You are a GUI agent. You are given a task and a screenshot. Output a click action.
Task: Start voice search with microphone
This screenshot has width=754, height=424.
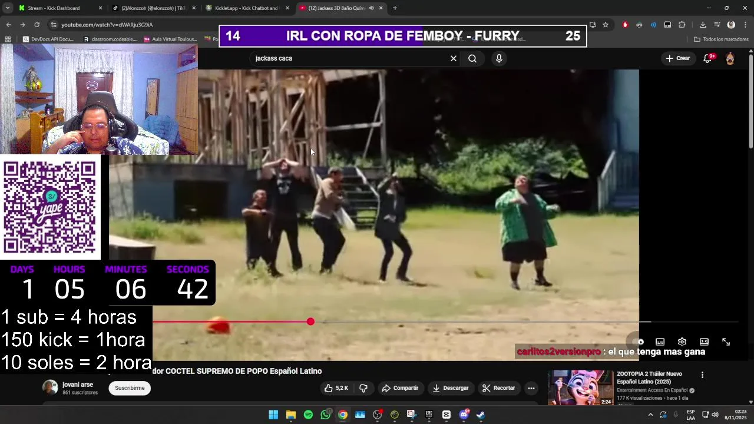[x=499, y=58]
